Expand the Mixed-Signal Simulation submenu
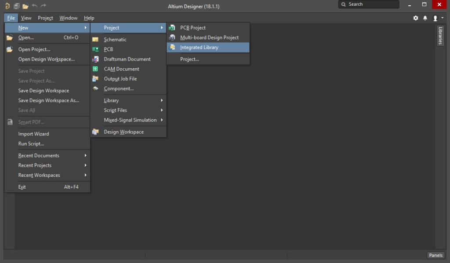 pyautogui.click(x=128, y=120)
